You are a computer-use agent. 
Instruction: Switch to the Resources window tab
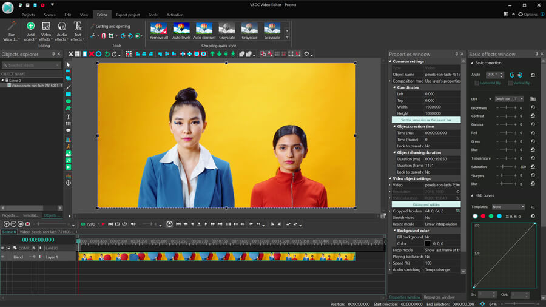(439, 297)
